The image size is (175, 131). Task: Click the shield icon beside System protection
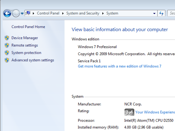coord(7,53)
